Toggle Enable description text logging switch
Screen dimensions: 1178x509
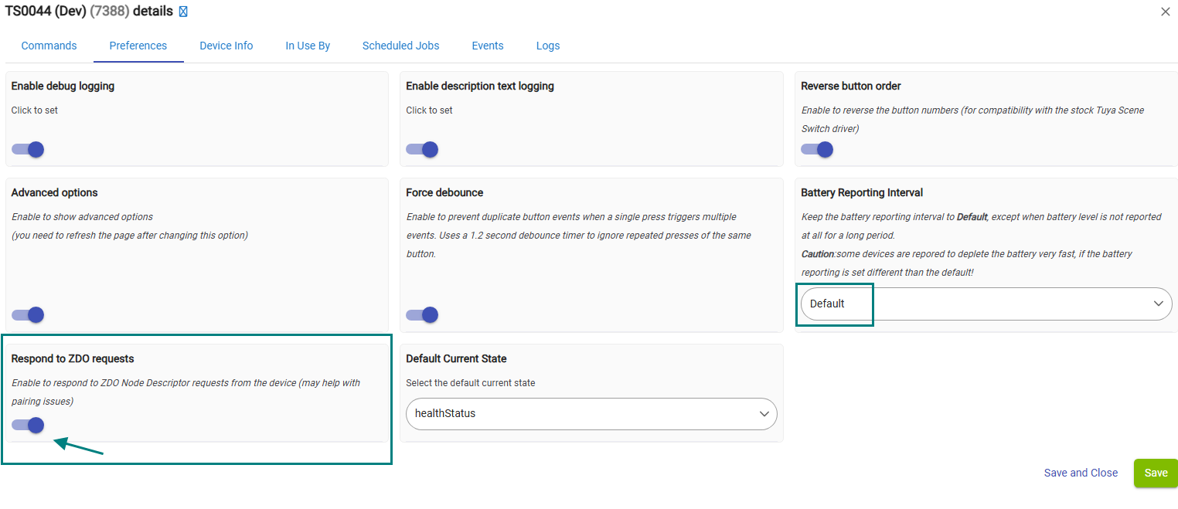(422, 149)
